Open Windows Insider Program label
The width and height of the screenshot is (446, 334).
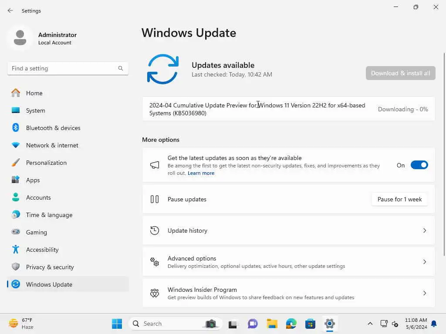[x=202, y=289]
